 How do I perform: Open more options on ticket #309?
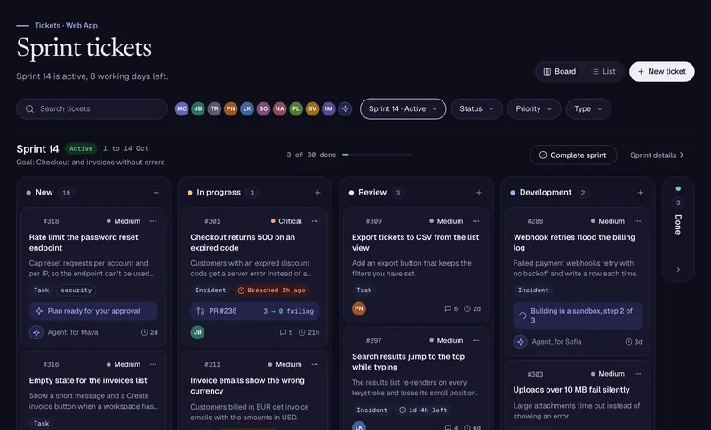476,221
